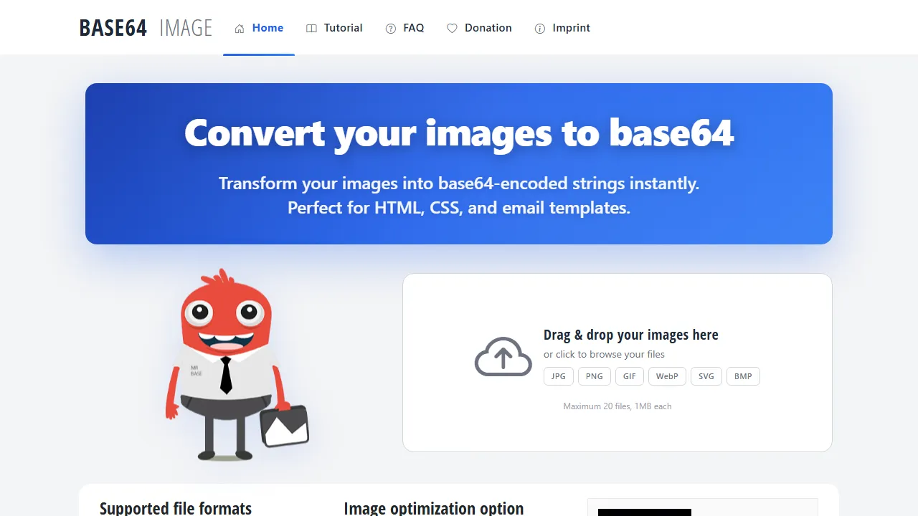This screenshot has width=918, height=516.
Task: Click the drag and drop upload area
Action: [x=617, y=362]
